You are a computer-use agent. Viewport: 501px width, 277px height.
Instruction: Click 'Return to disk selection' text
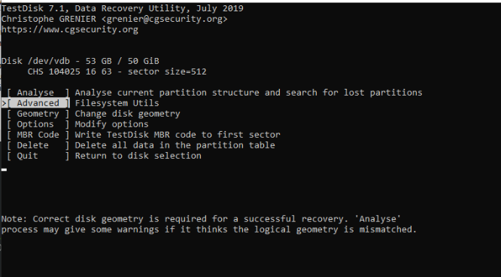pos(138,156)
